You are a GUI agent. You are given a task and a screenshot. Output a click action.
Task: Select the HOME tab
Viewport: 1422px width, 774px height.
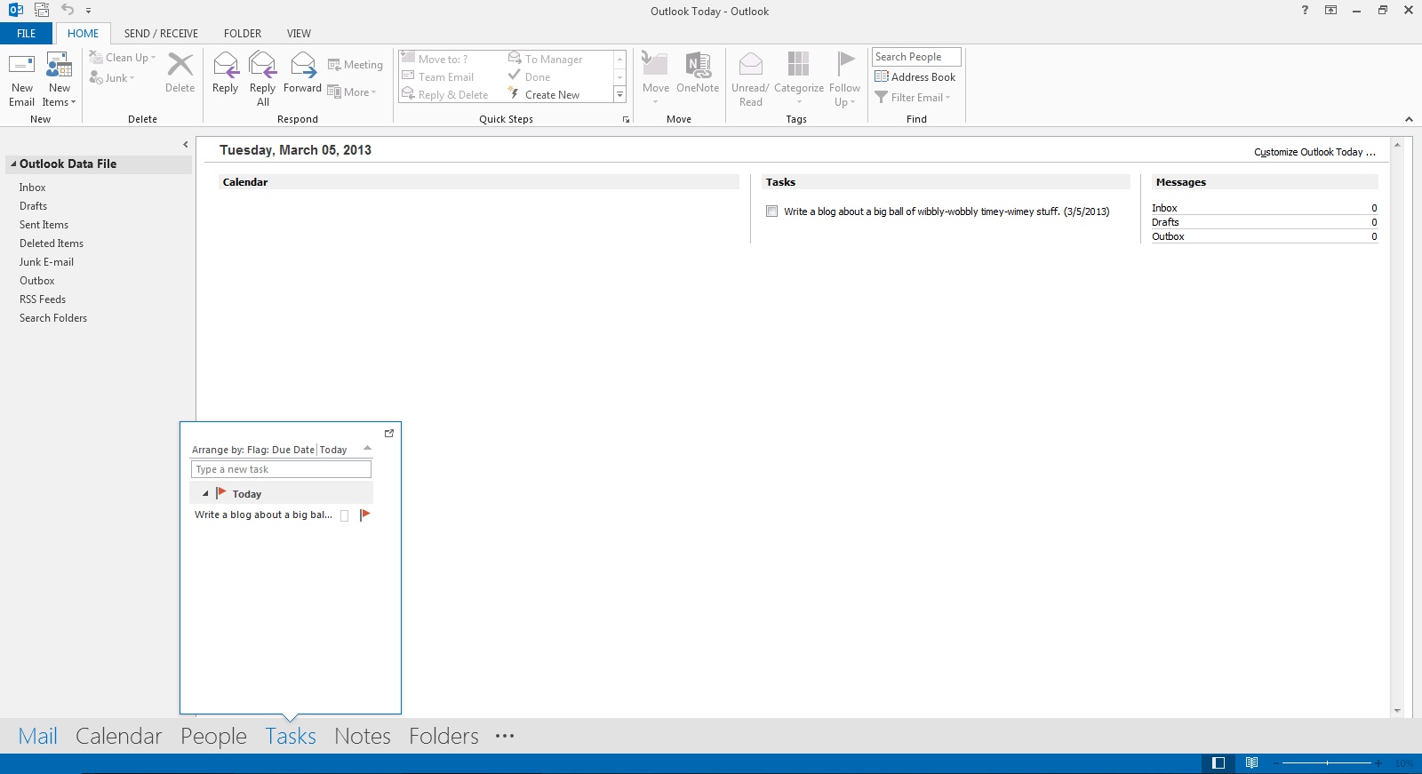[84, 34]
